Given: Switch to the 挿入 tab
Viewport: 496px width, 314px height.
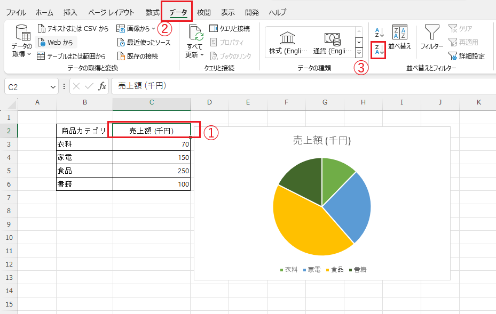Looking at the screenshot, I should pyautogui.click(x=70, y=12).
